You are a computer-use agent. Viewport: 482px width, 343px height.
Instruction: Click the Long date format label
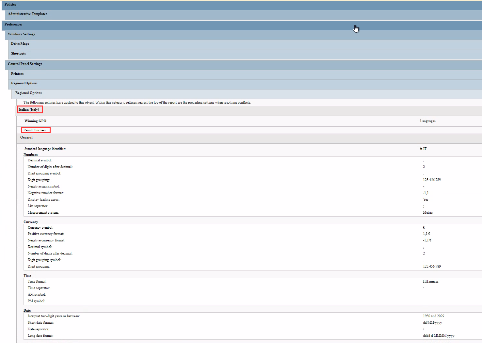pos(40,336)
